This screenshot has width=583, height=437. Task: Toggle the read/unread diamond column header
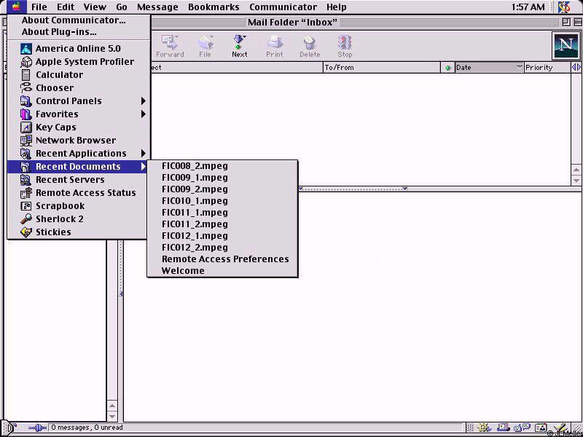pyautogui.click(x=447, y=68)
